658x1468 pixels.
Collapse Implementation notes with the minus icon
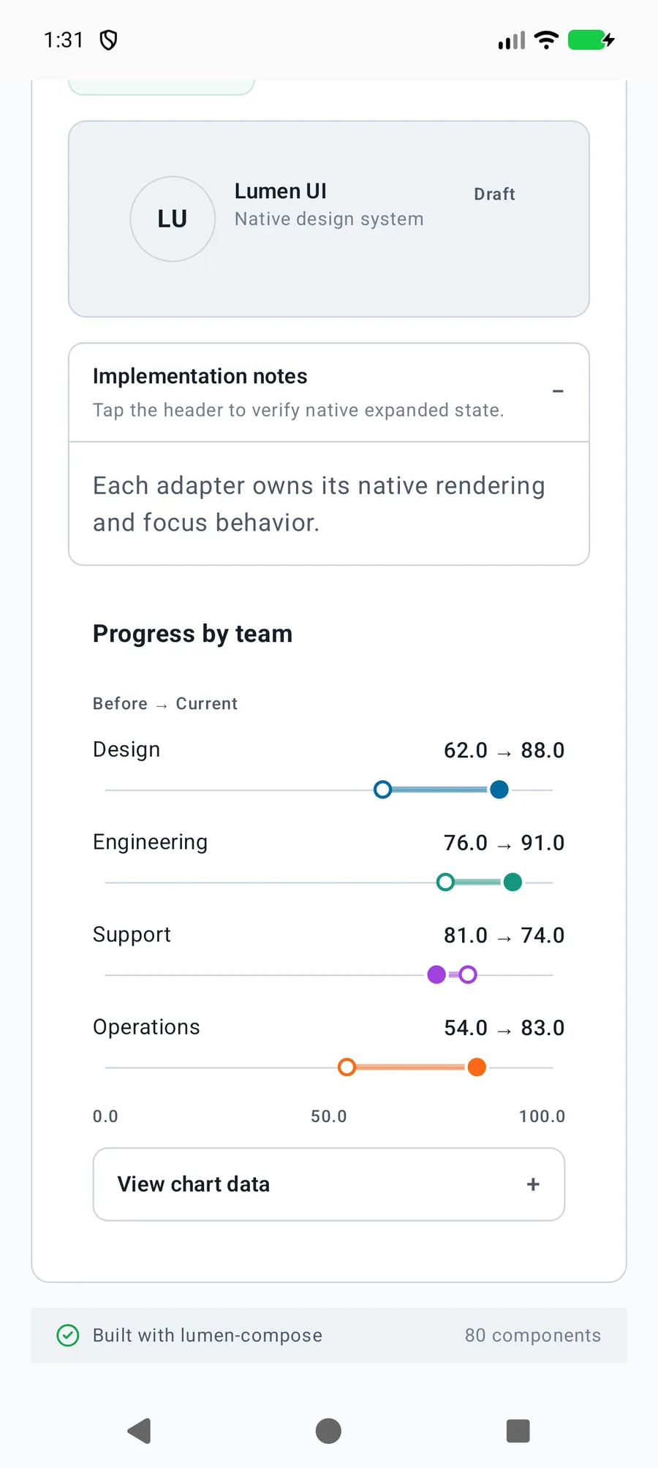coord(558,392)
